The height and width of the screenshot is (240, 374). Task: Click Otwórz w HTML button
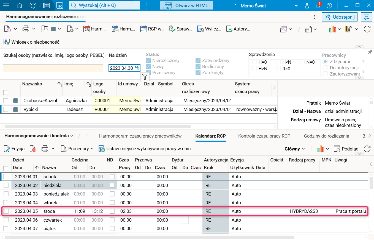188,5
